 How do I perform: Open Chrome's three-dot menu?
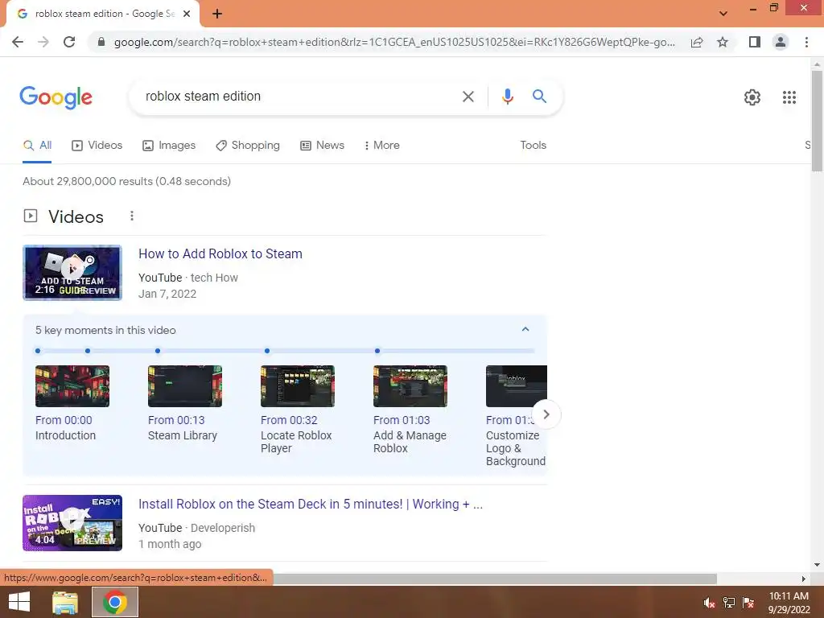tap(806, 42)
